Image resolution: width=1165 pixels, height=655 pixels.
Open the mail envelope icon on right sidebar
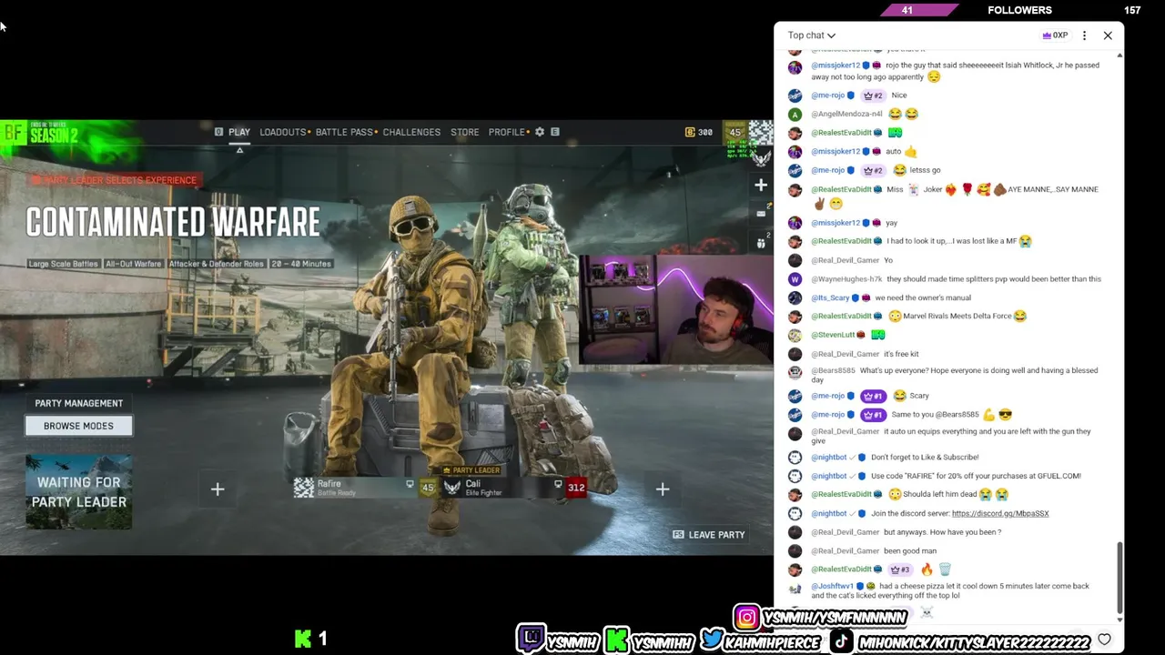[x=761, y=214]
